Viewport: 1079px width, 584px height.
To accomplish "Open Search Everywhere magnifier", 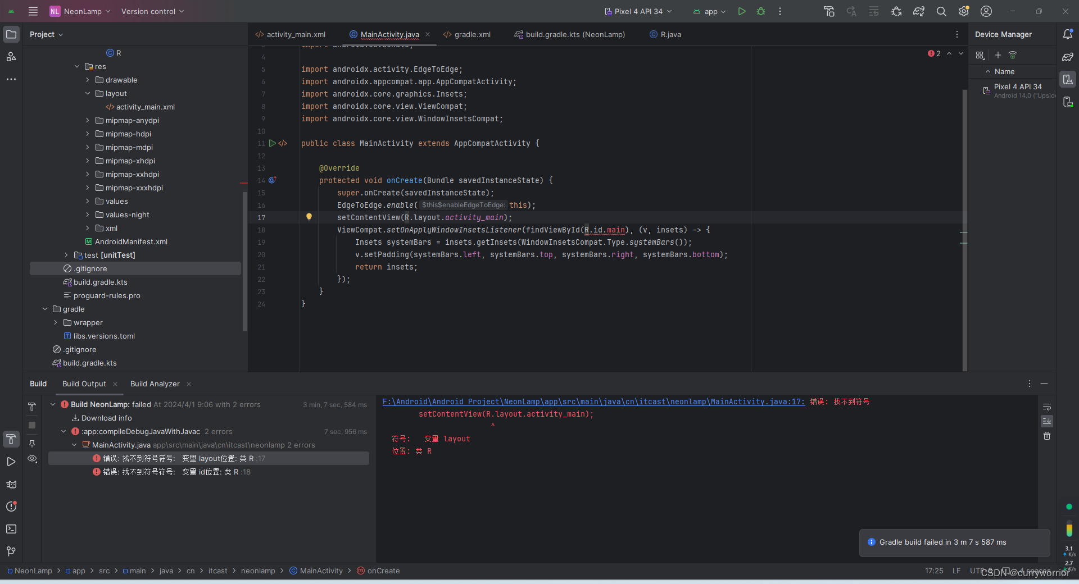I will (942, 11).
